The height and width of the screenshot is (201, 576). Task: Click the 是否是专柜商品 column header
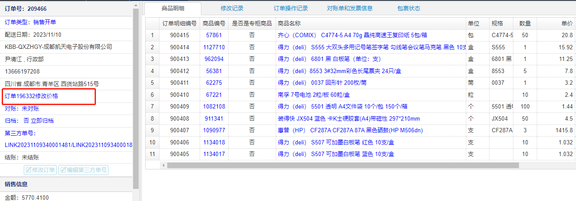(252, 23)
